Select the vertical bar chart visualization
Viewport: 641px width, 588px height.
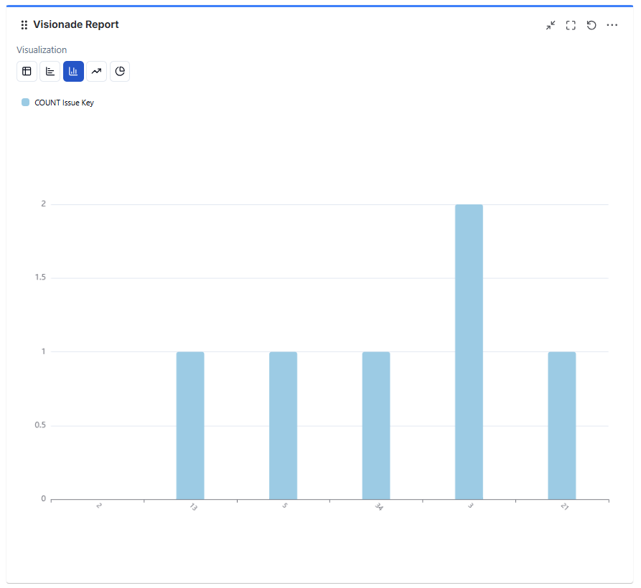(74, 72)
